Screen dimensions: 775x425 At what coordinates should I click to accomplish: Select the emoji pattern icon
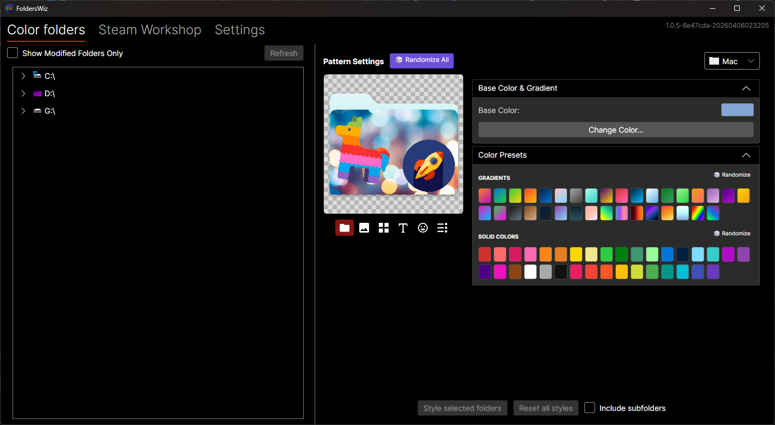422,228
